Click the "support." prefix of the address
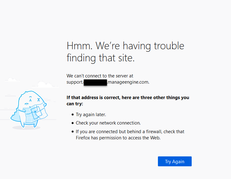This screenshot has width=231, height=179. pos(75,82)
